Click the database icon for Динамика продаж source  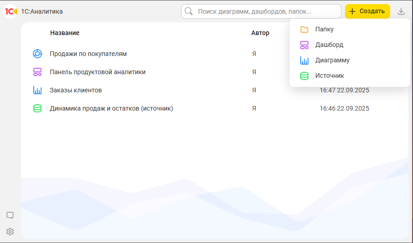(37, 108)
